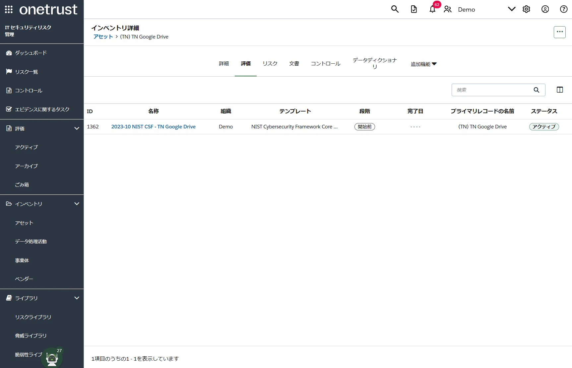572x368 pixels.
Task: Click the flag icon for リスク一覧
Action: pyautogui.click(x=9, y=72)
